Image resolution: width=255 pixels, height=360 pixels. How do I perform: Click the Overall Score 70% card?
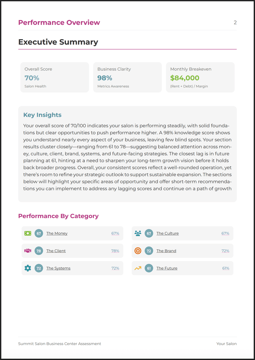[x=54, y=77]
